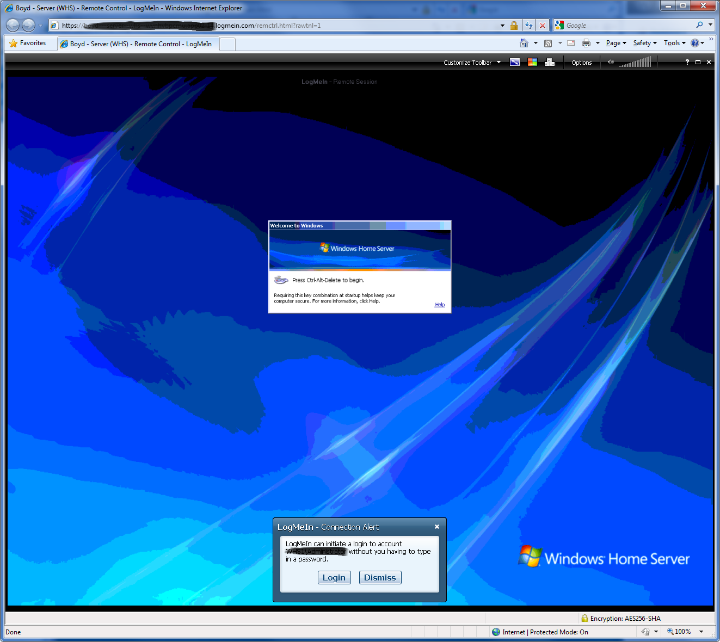The width and height of the screenshot is (720, 642).
Task: Open Help link in Welcome to Windows
Action: pos(440,305)
